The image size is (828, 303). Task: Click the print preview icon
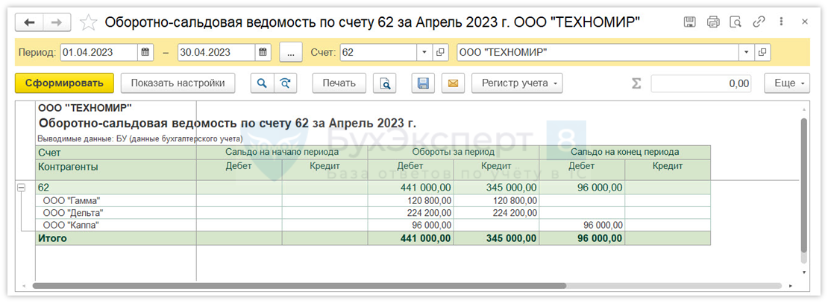386,83
